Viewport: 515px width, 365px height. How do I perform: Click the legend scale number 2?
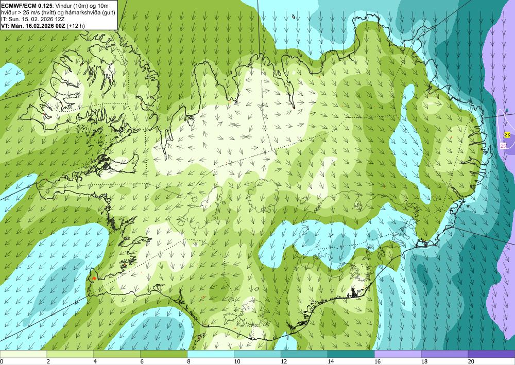coord(48,362)
